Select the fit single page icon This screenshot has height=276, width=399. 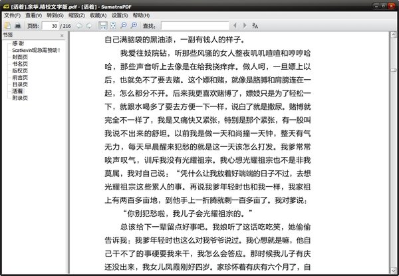[x=113, y=25]
